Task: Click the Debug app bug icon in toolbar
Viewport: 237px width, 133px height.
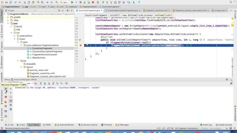Action: pyautogui.click(x=80, y=2)
